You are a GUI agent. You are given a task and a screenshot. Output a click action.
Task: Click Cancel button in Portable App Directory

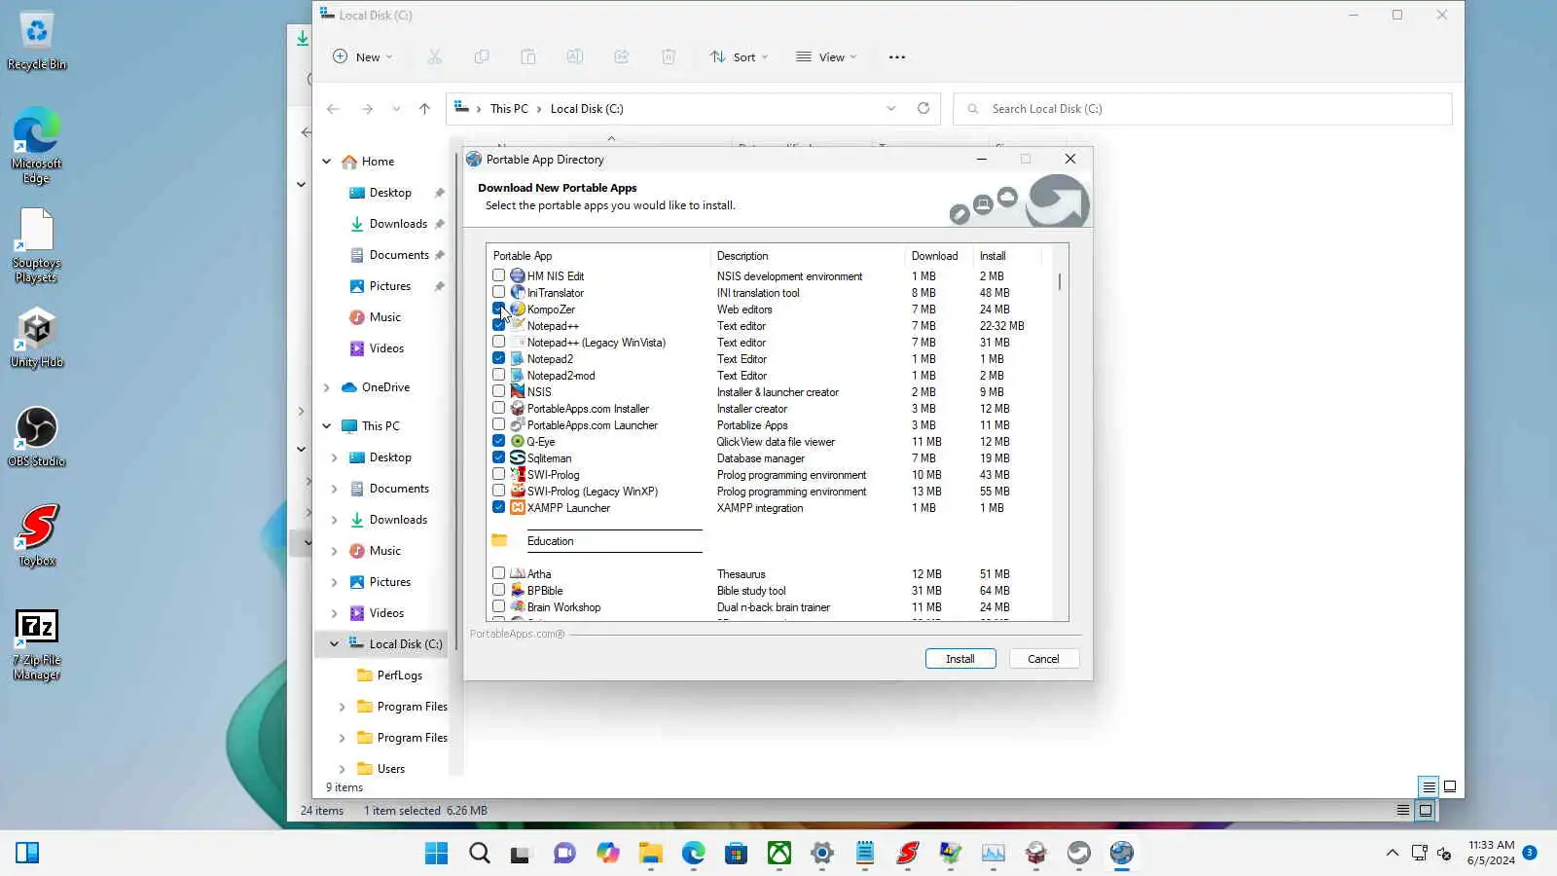[x=1043, y=659]
